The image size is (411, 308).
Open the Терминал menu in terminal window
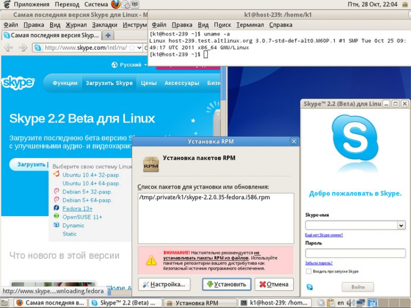click(250, 25)
